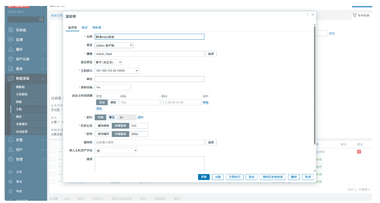This screenshot has height=203, width=380.
Task: Collapse the 数据采集 menu chevron
Action: tap(43, 78)
